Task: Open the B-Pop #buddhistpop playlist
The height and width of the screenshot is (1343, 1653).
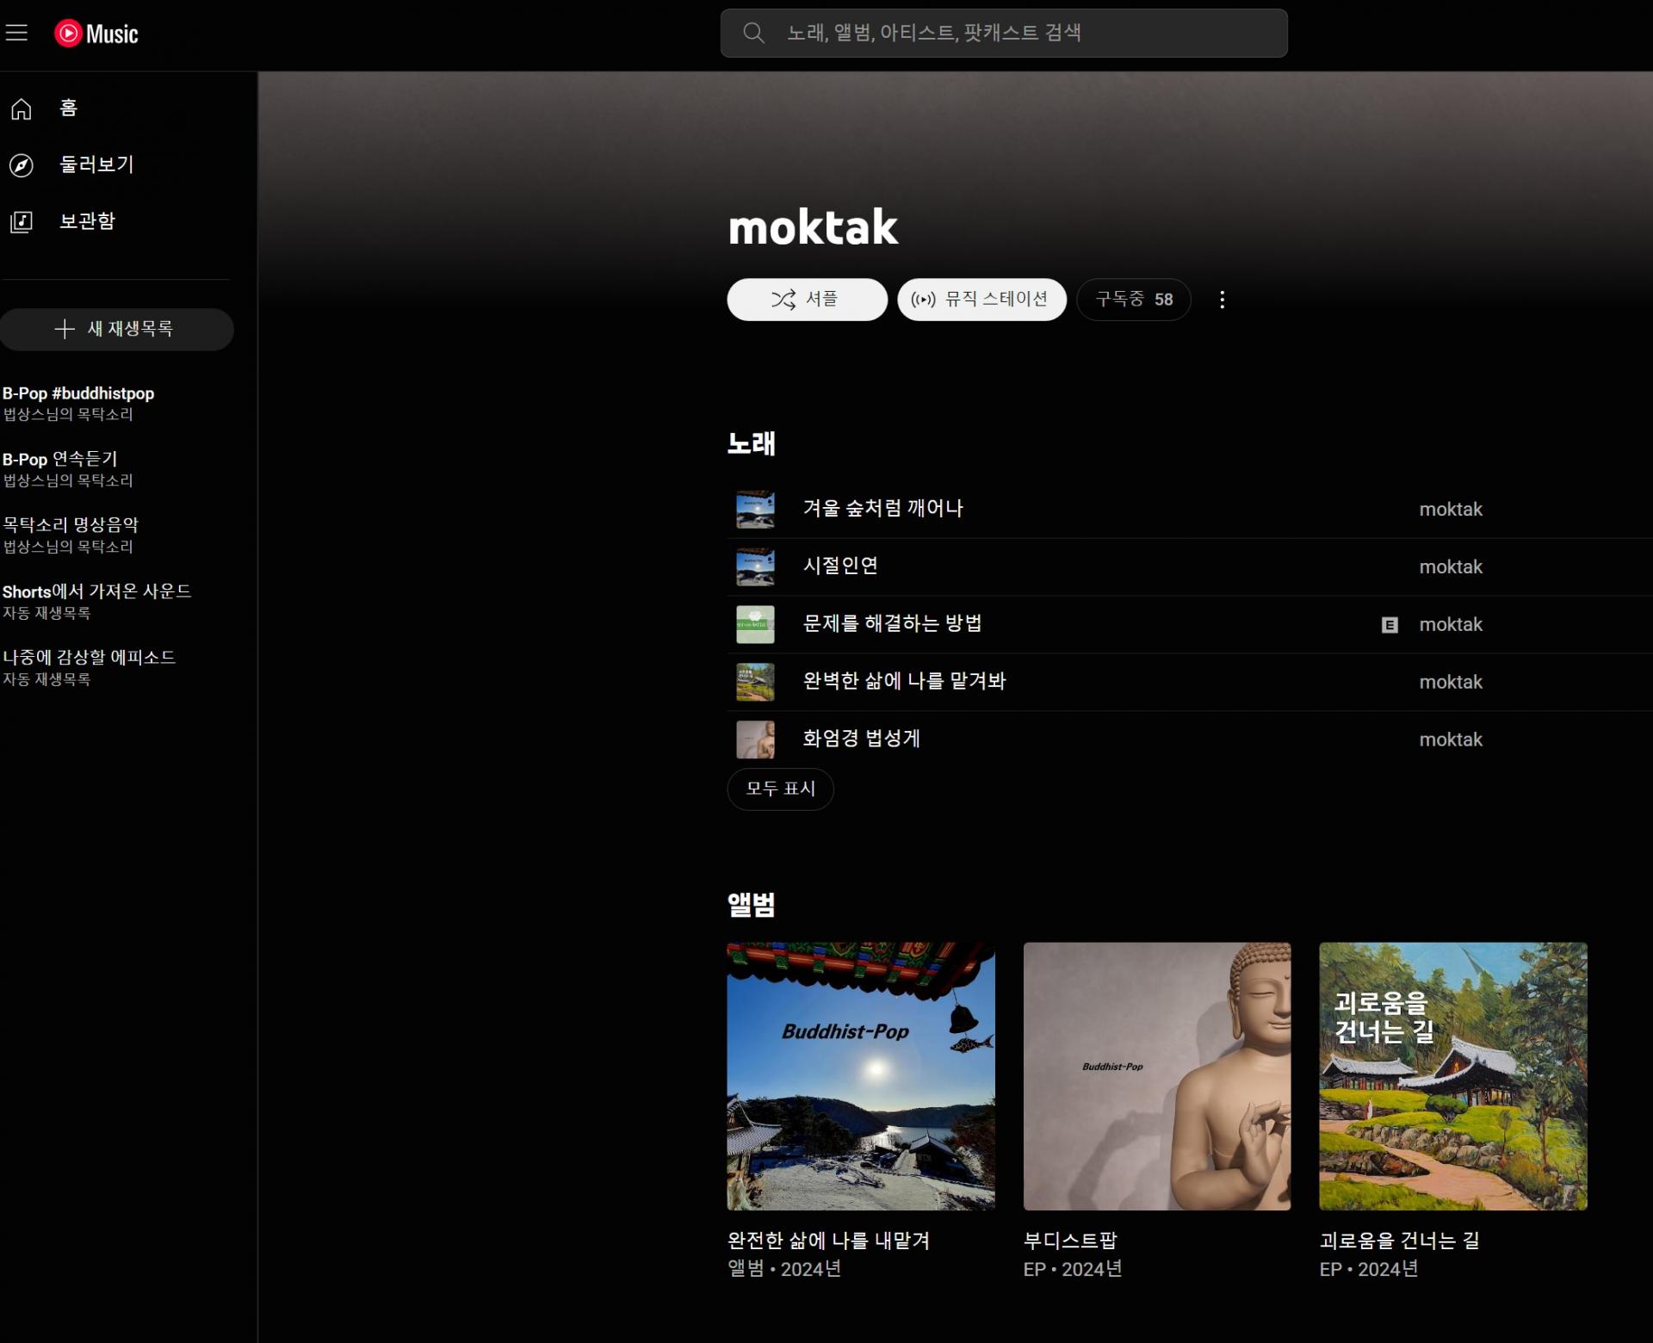Action: pos(78,394)
